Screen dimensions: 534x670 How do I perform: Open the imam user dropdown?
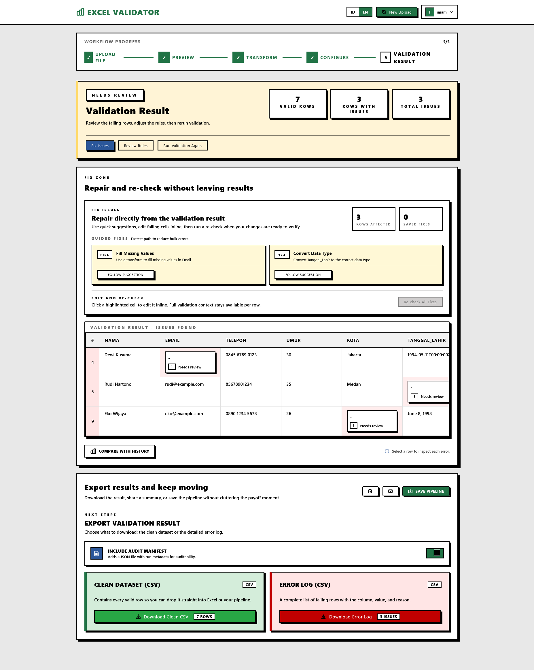pos(439,12)
